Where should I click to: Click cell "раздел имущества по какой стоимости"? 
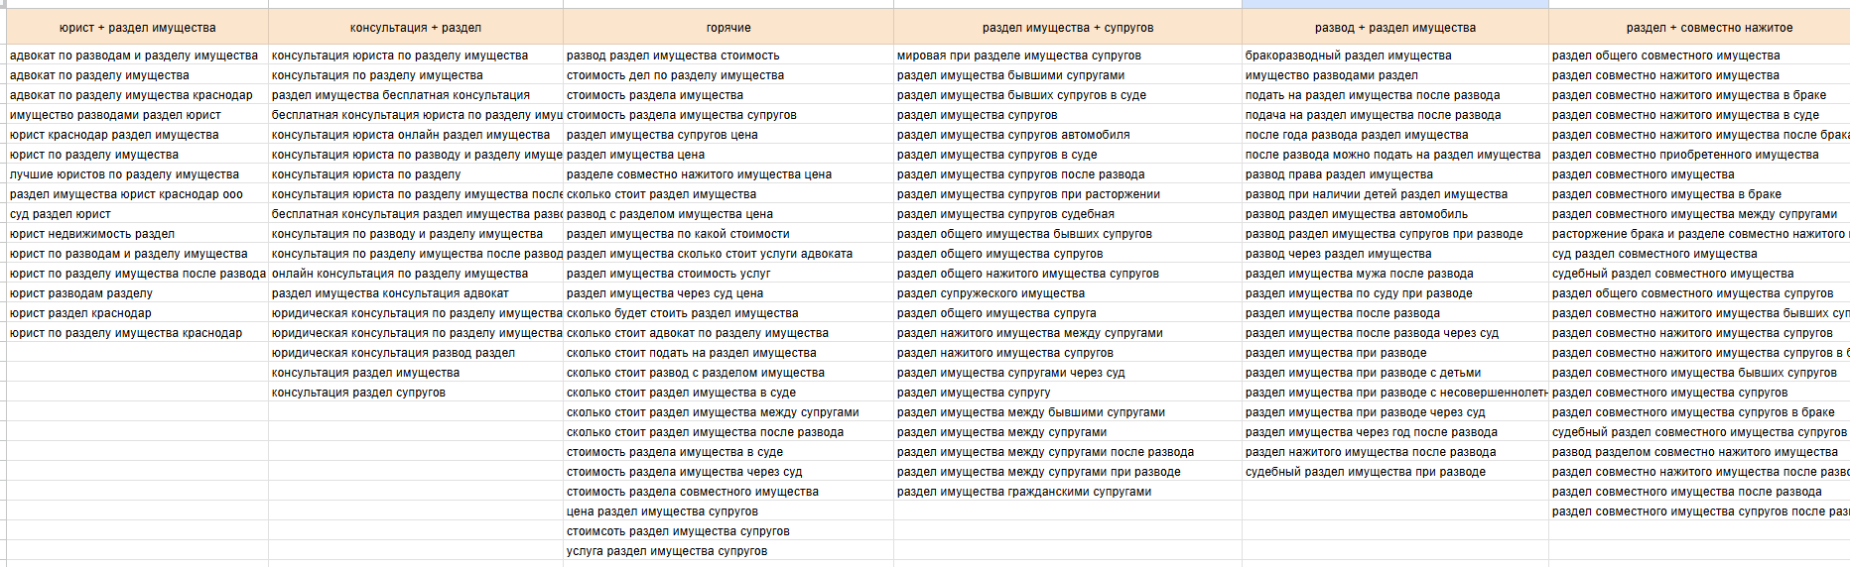click(728, 234)
